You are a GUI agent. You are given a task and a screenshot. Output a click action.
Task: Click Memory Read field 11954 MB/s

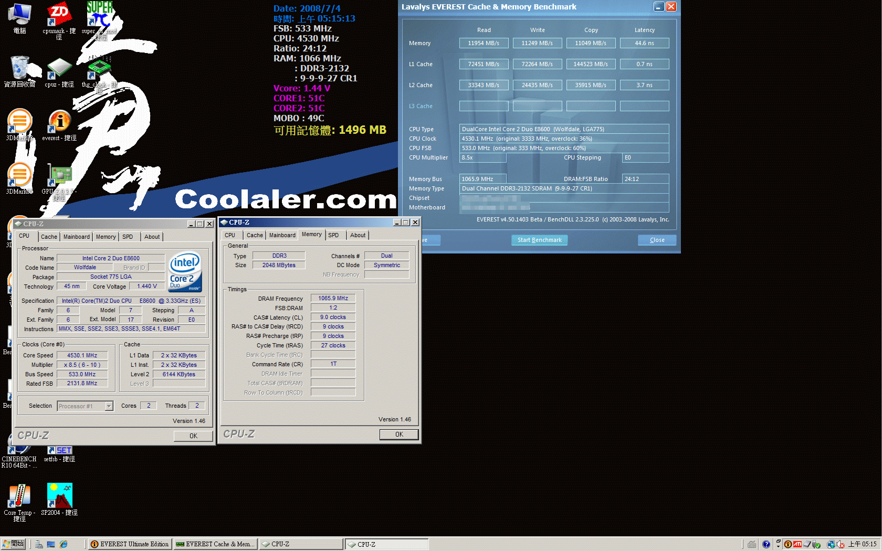point(484,43)
